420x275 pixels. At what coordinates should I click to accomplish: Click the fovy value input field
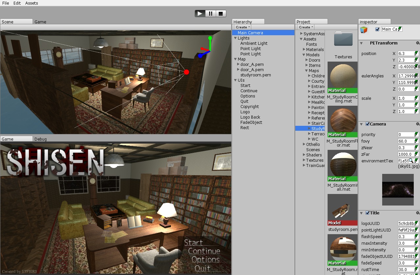pos(406,141)
